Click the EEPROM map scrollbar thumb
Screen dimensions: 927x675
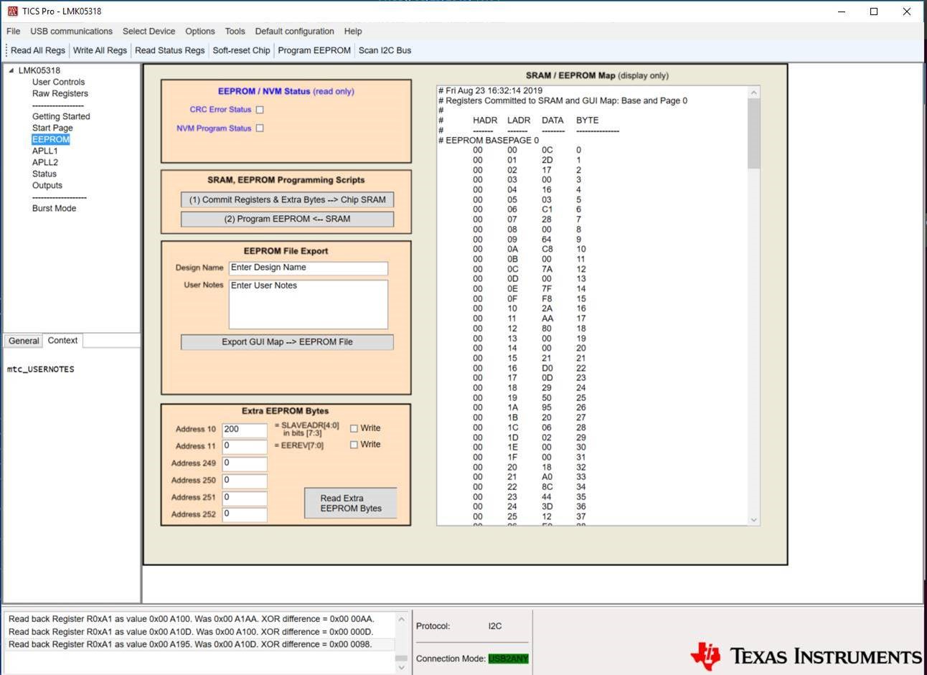[753, 133]
